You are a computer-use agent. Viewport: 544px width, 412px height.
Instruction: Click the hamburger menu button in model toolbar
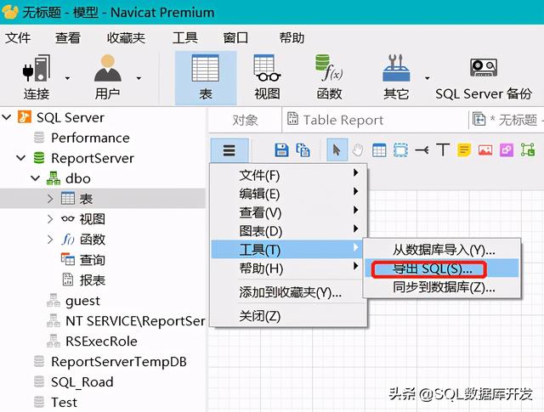(229, 150)
